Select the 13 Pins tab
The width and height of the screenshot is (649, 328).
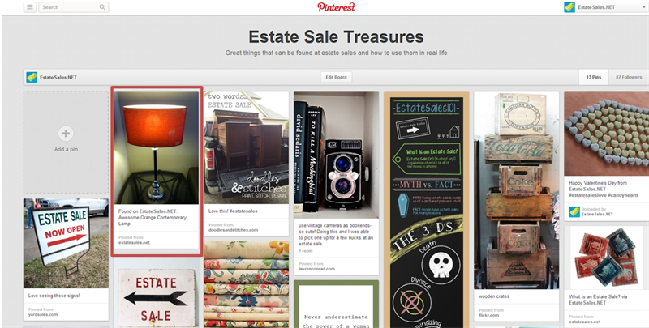[x=594, y=77]
